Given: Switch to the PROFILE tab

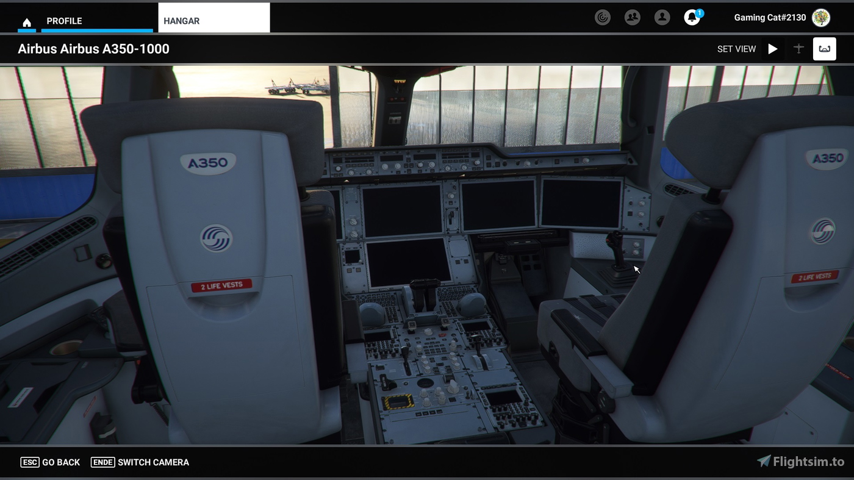Looking at the screenshot, I should (64, 20).
